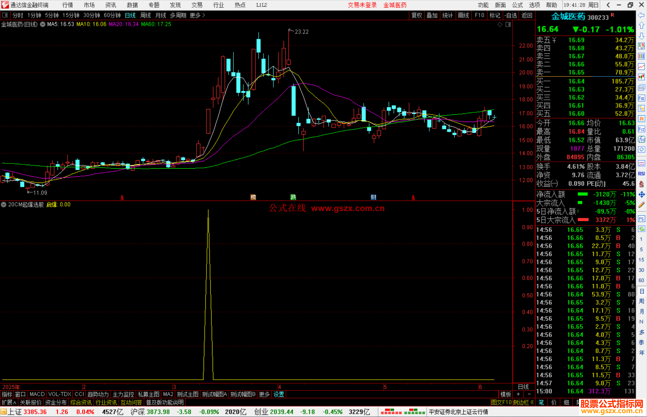Select 年 yearly period in sidebar
The width and height of the screenshot is (647, 417).
tap(641, 353)
